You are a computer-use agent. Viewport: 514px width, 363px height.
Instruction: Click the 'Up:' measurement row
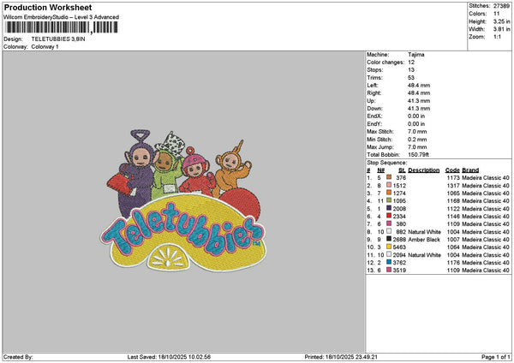coord(398,101)
